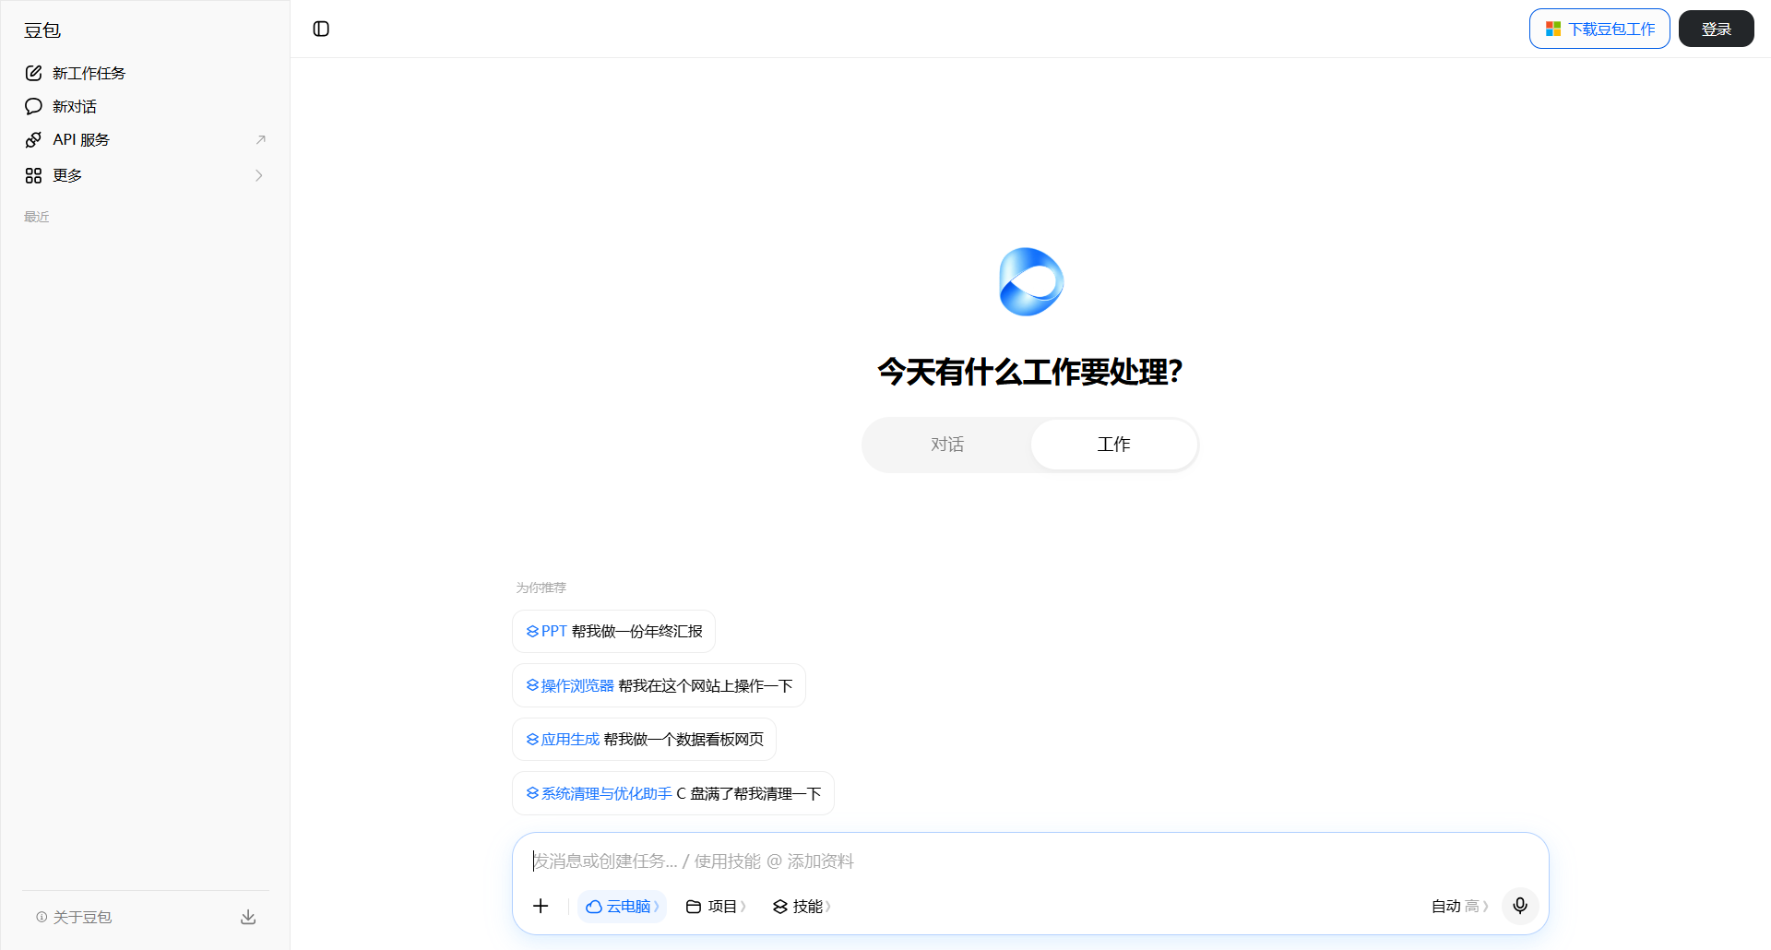Click the skill icon before 应用生成

coord(532,740)
